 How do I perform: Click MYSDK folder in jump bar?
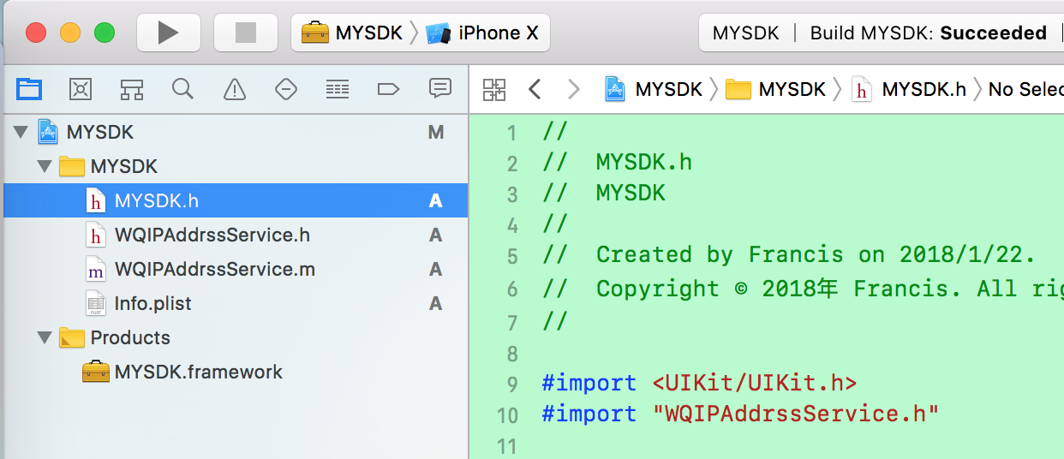(775, 88)
